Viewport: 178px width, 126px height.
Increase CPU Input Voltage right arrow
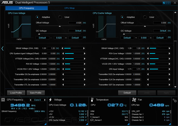coord(169,69)
